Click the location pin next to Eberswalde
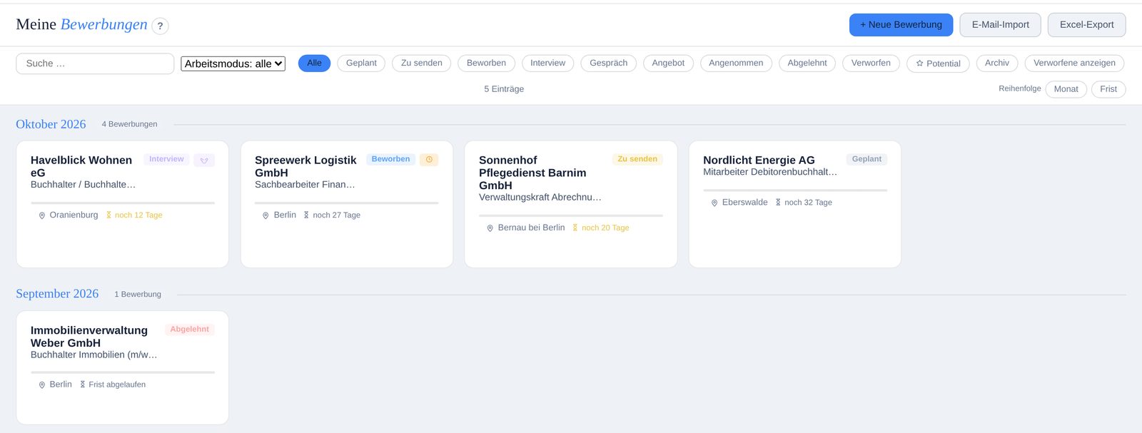This screenshot has height=433, width=1142. pos(714,203)
